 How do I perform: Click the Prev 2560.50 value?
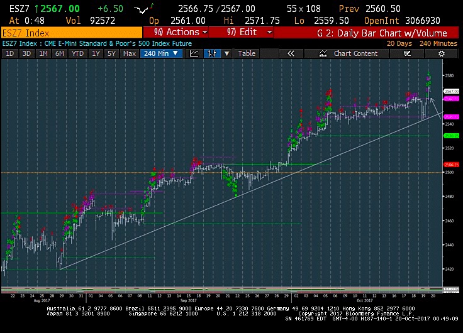pyautogui.click(x=370, y=9)
